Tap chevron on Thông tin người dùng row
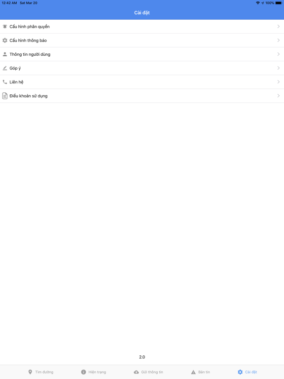 279,54
